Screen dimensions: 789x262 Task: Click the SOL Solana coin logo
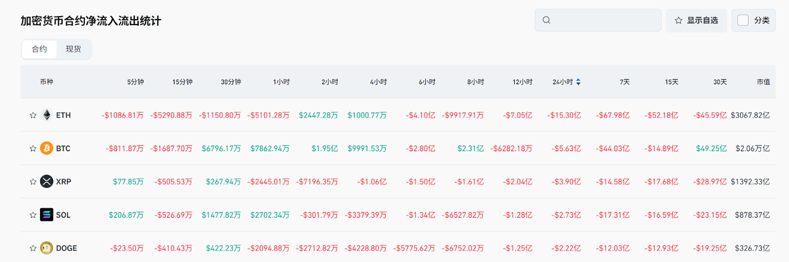click(x=47, y=215)
